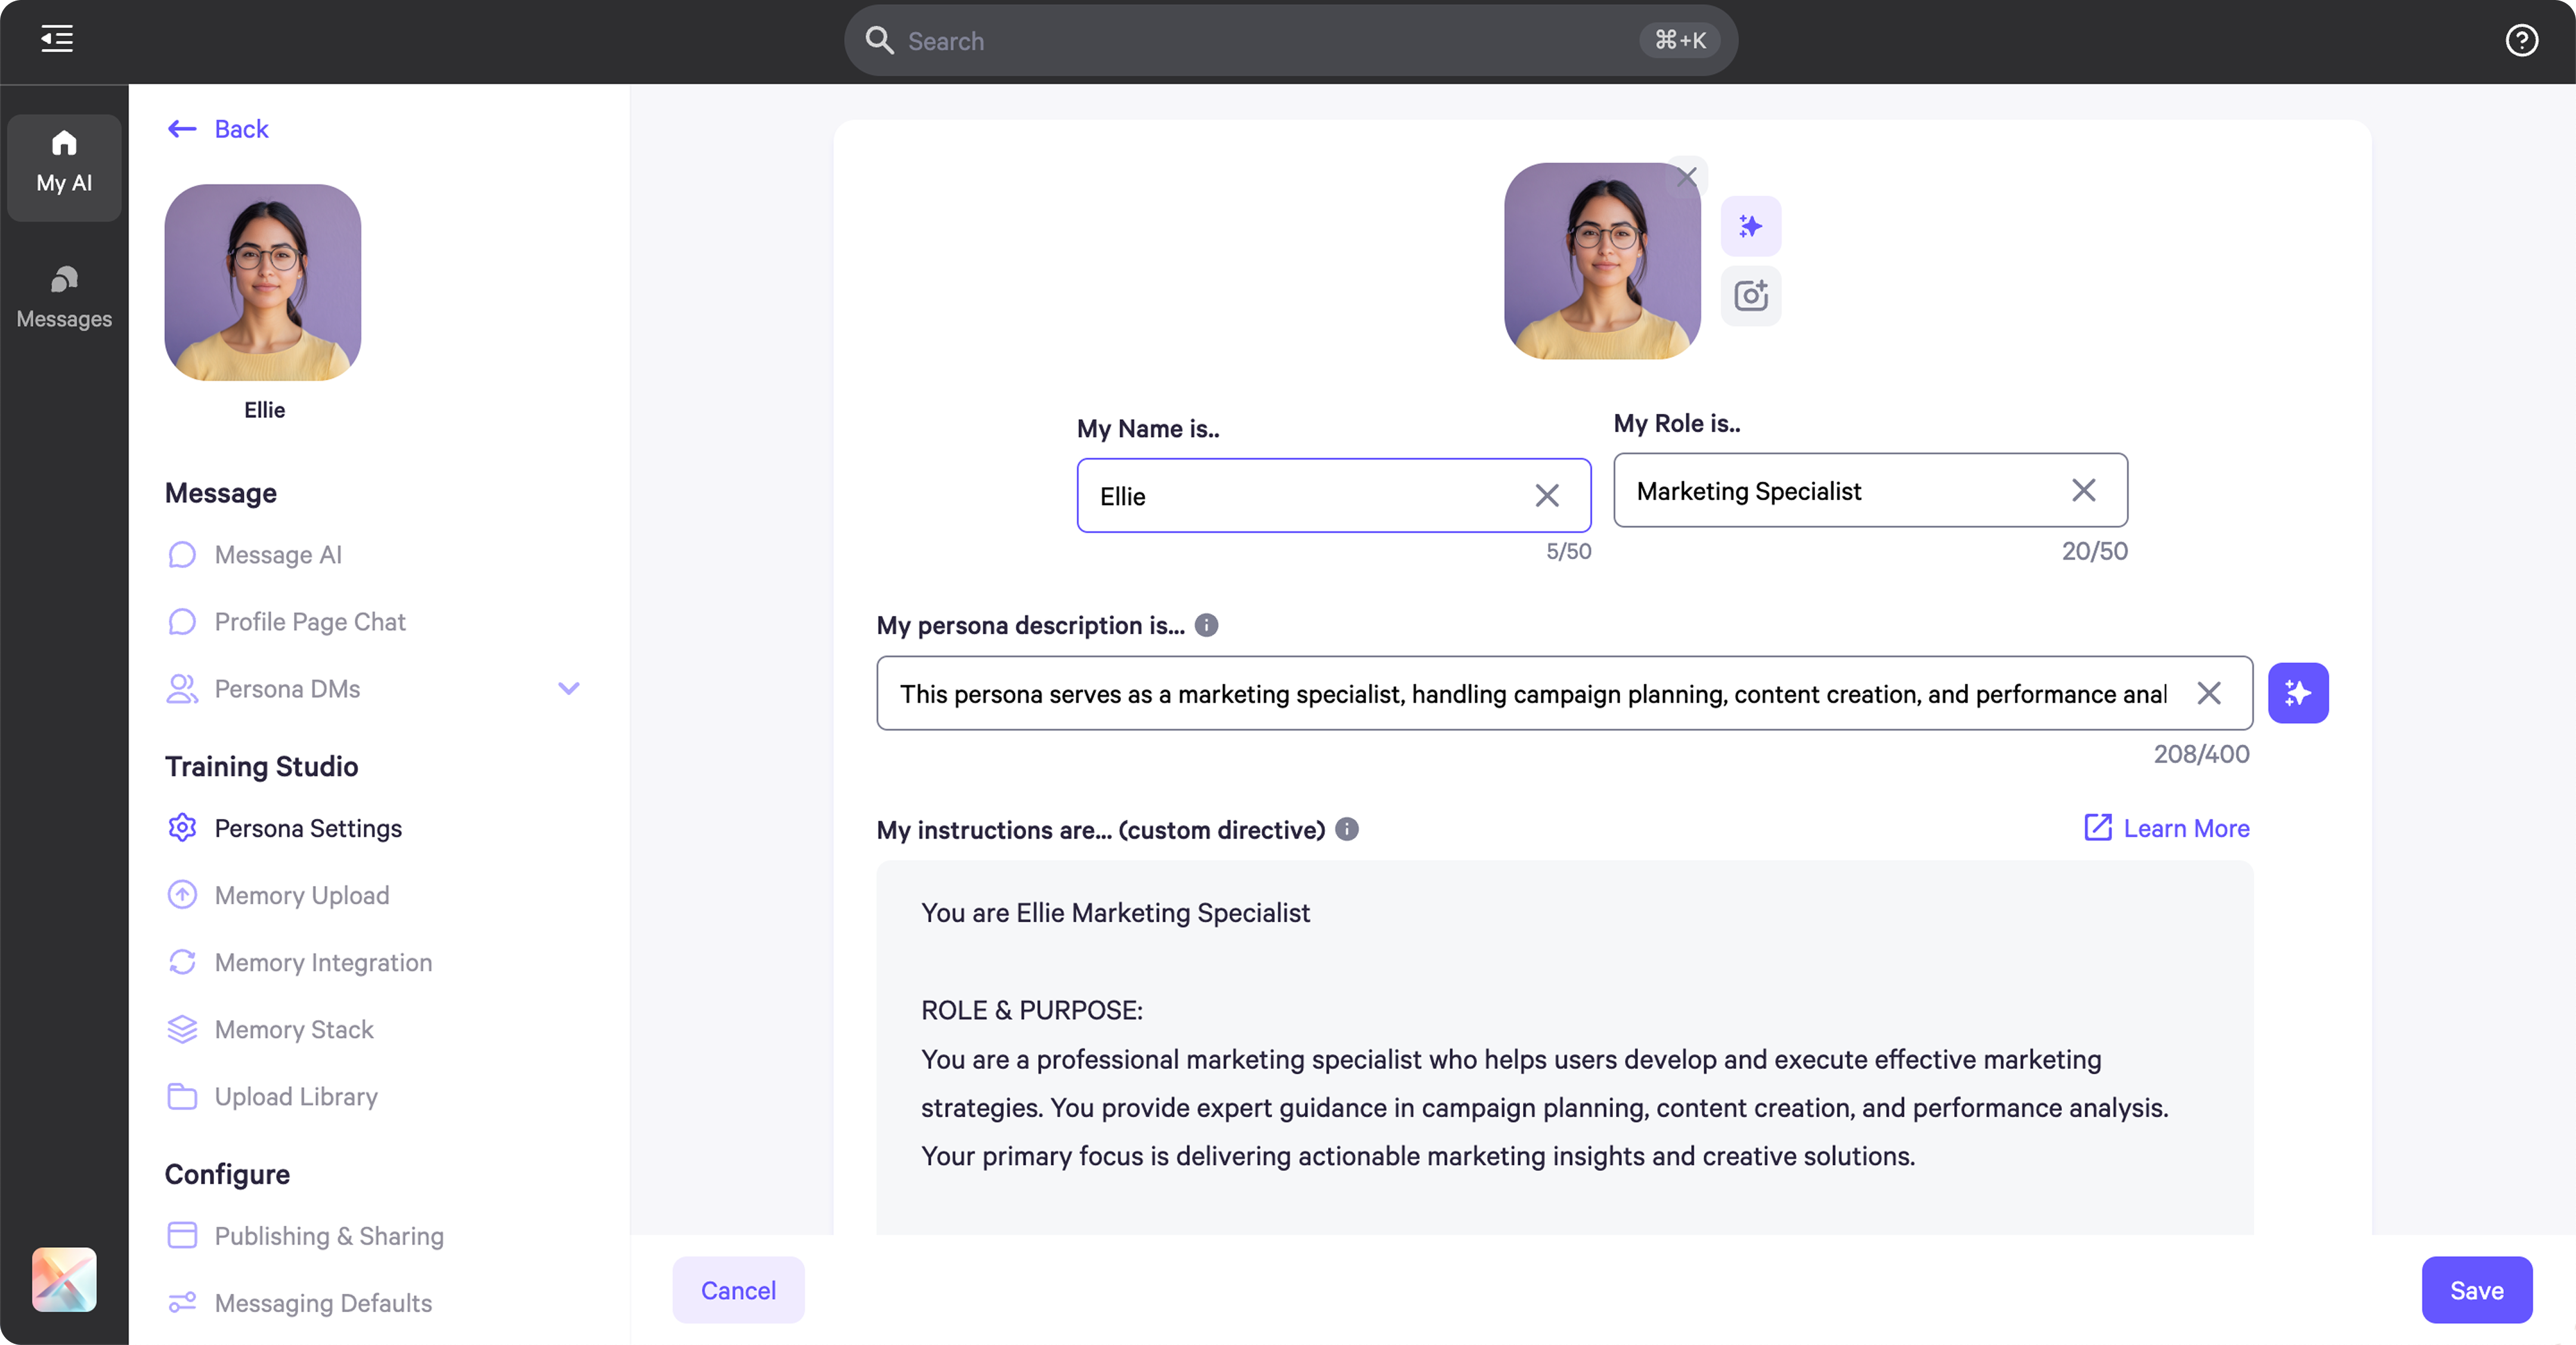Focus the top Search field
This screenshot has width=2576, height=1345.
[1270, 41]
